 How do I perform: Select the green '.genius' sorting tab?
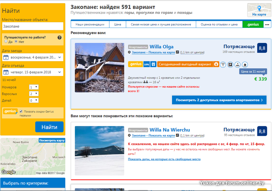(x=253, y=25)
